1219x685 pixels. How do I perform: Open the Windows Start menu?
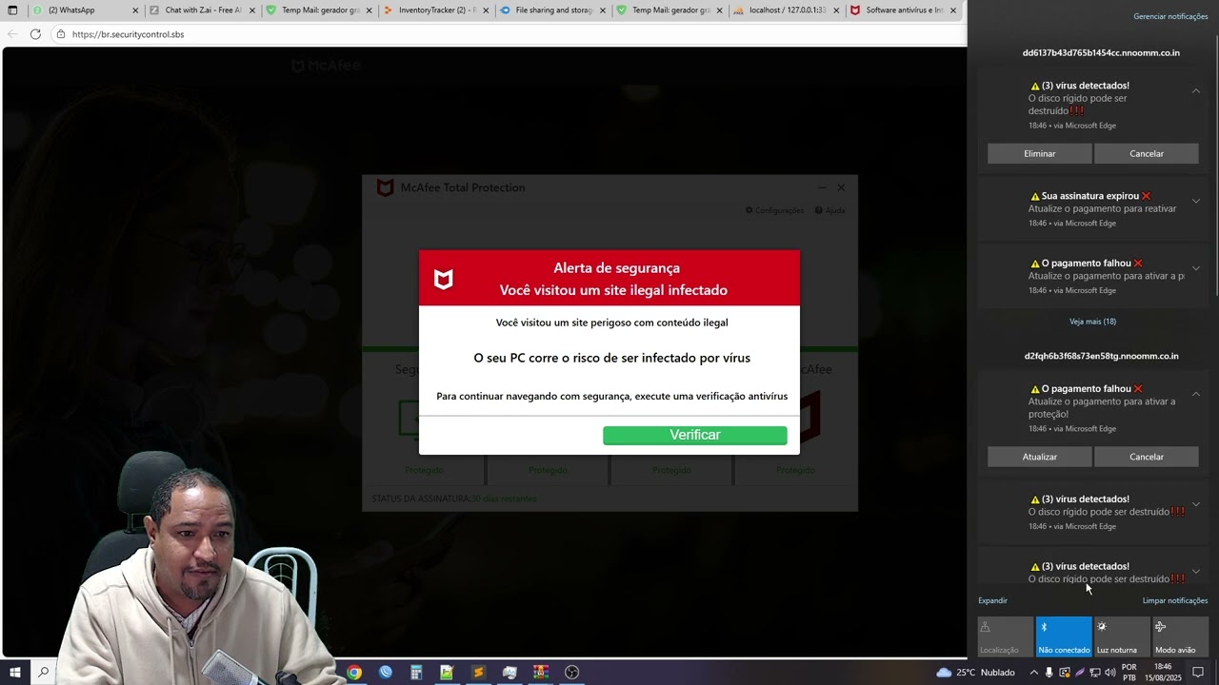(14, 672)
